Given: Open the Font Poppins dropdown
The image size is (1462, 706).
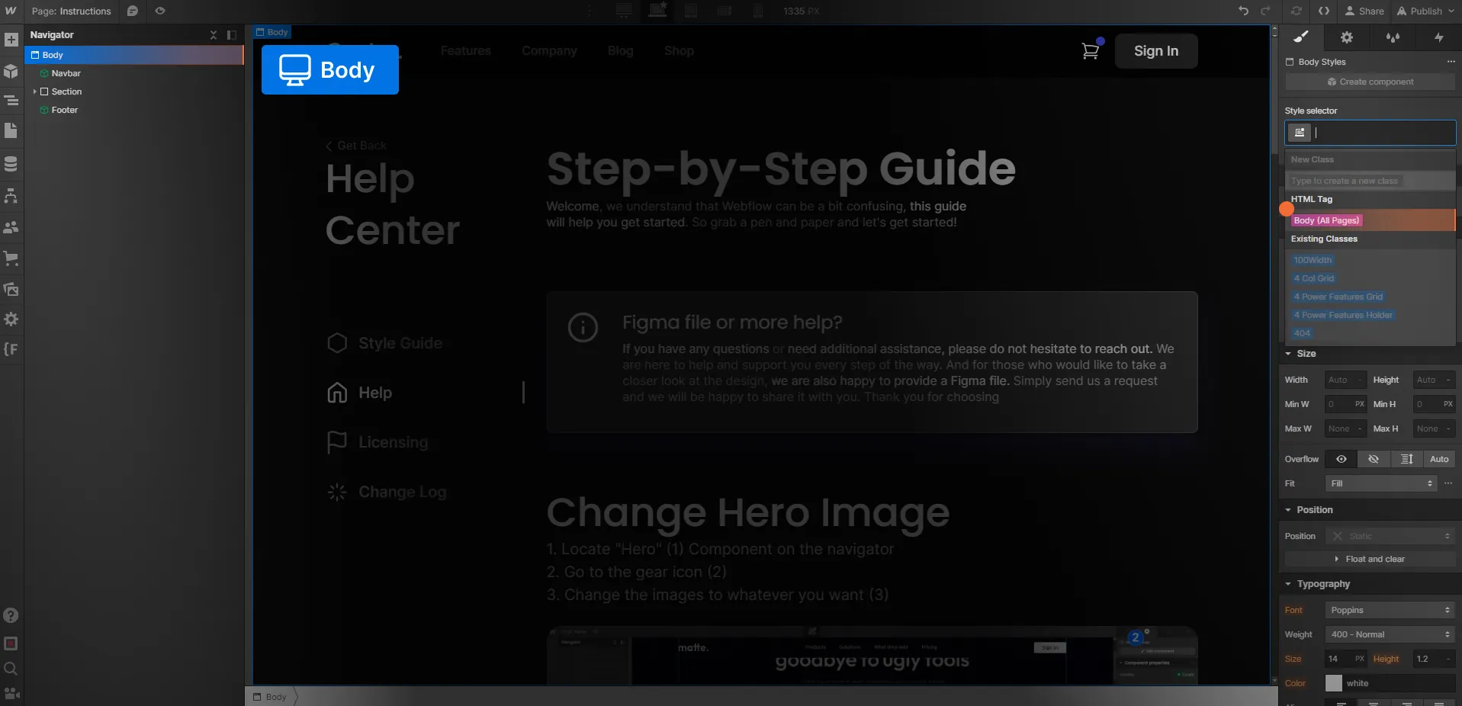Looking at the screenshot, I should 1390,610.
